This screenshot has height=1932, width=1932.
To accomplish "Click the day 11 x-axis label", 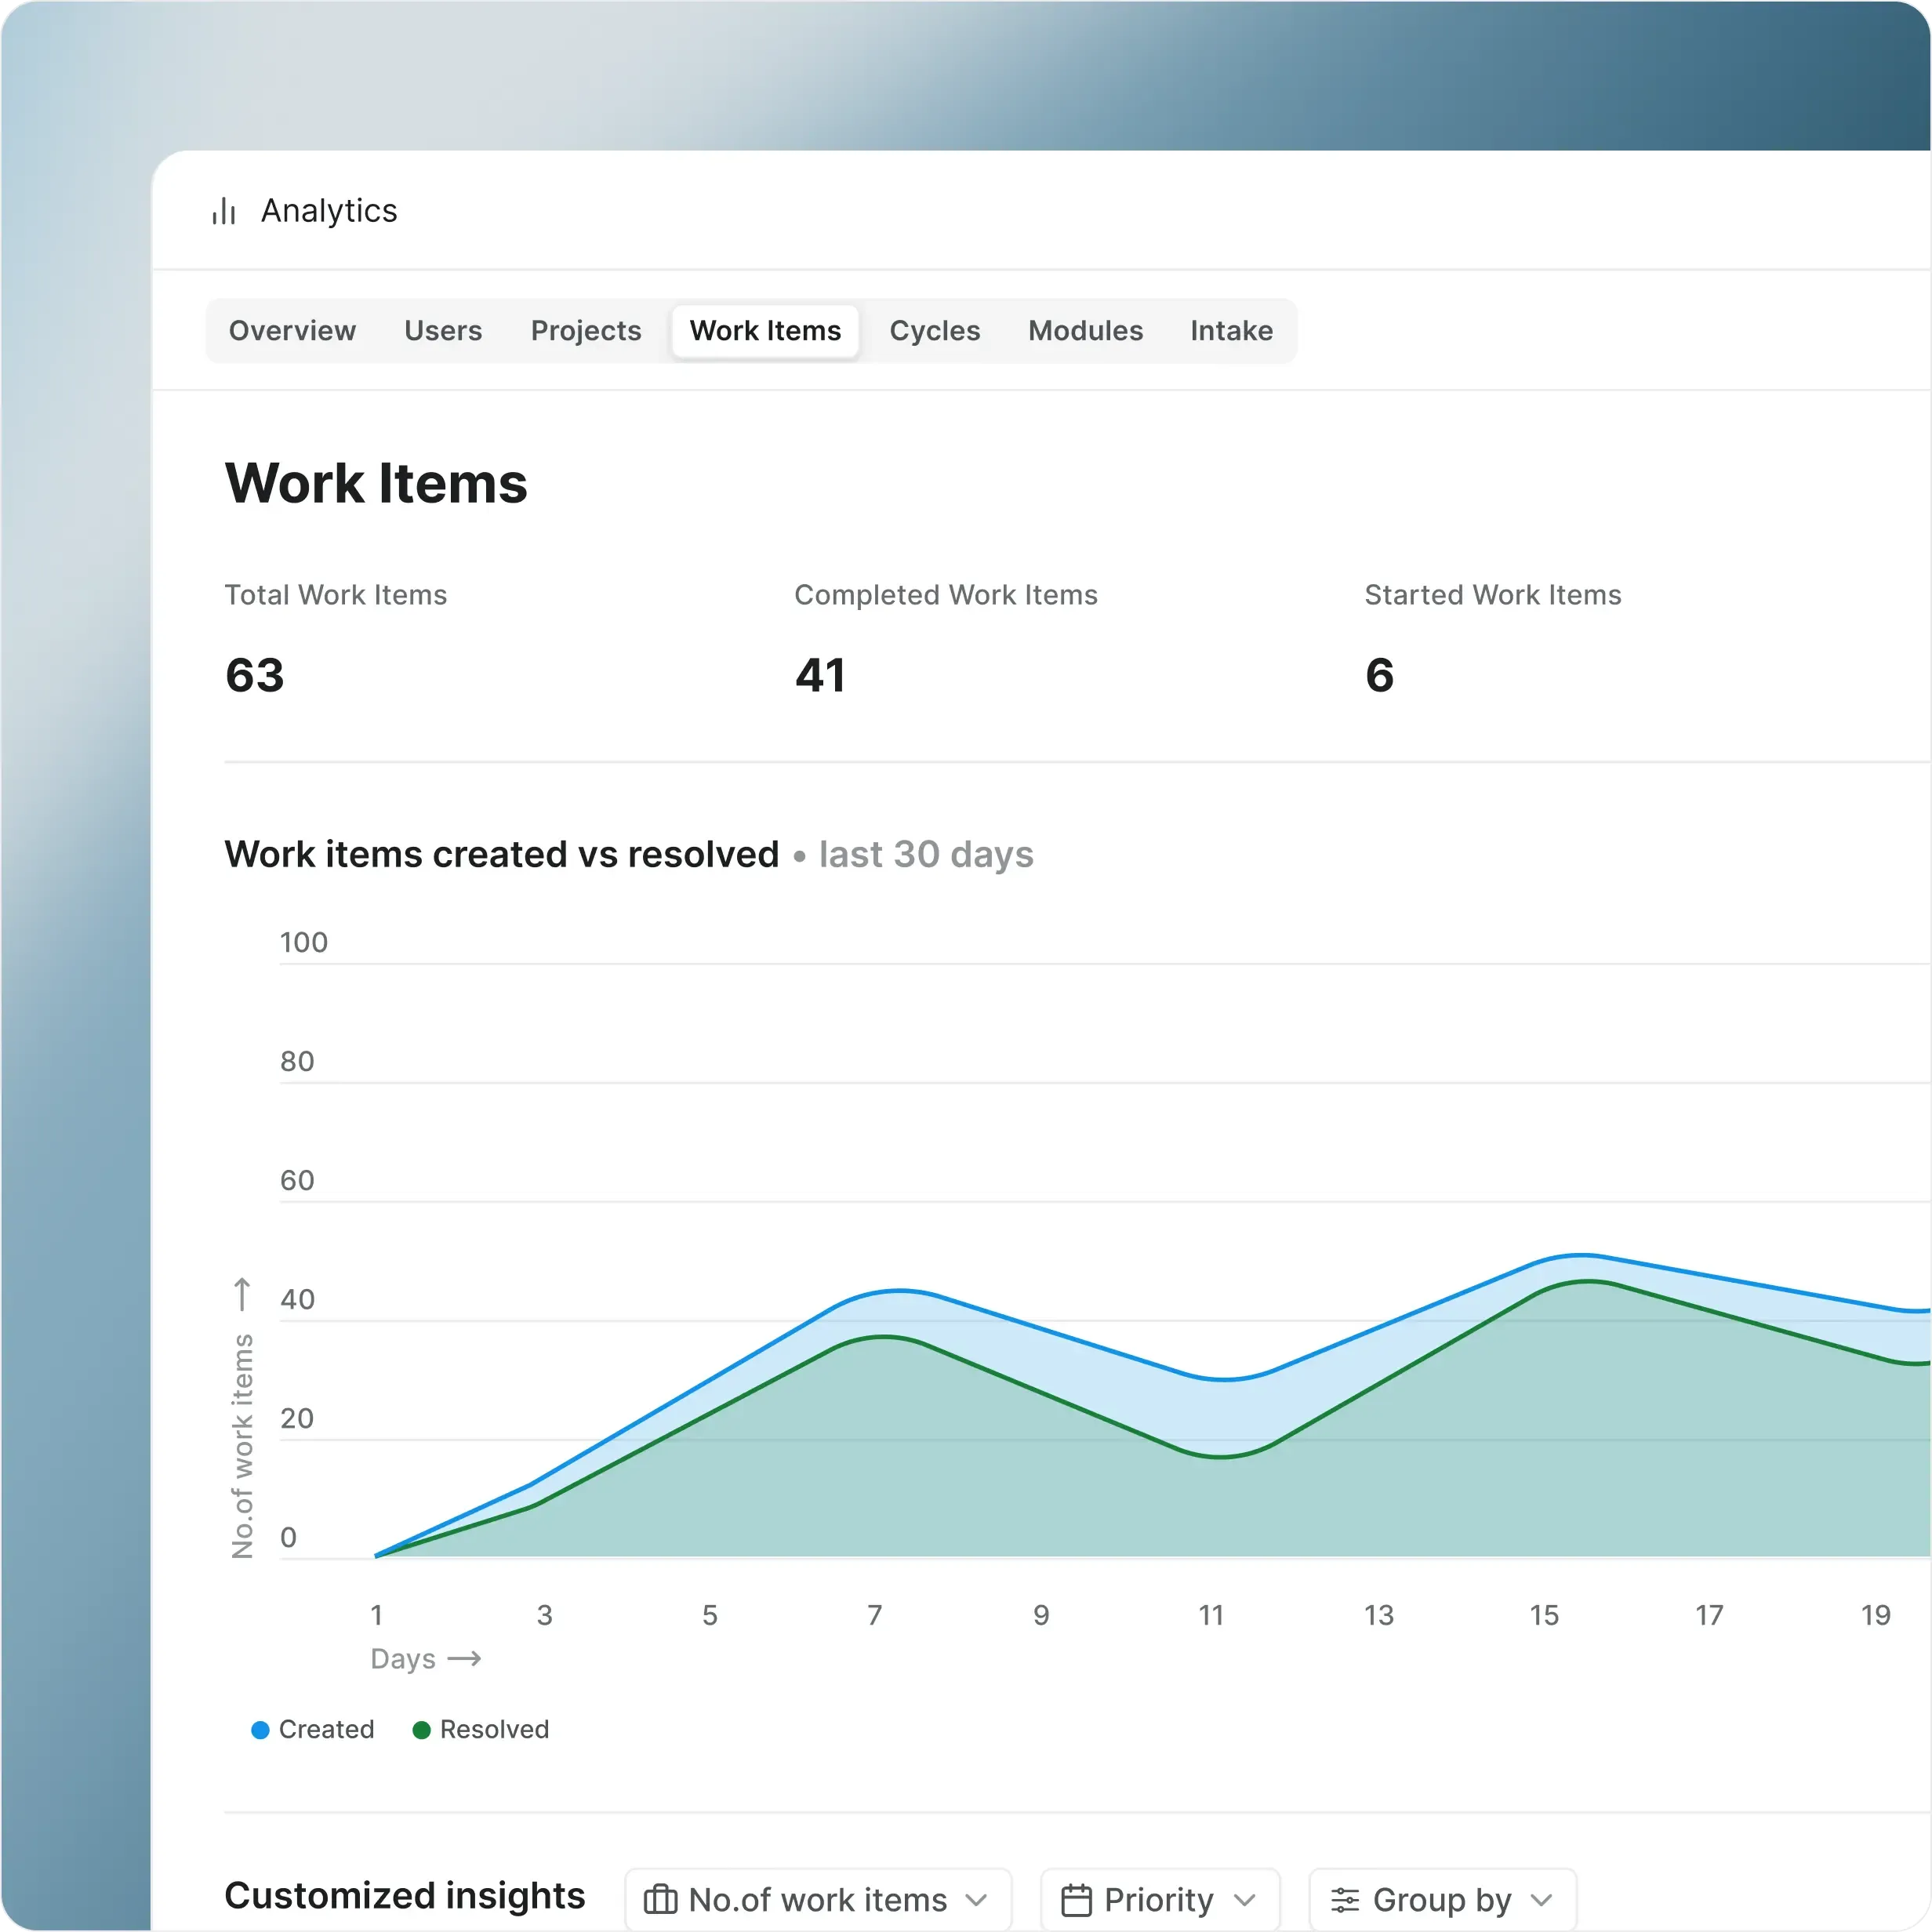I will click(x=1211, y=1615).
